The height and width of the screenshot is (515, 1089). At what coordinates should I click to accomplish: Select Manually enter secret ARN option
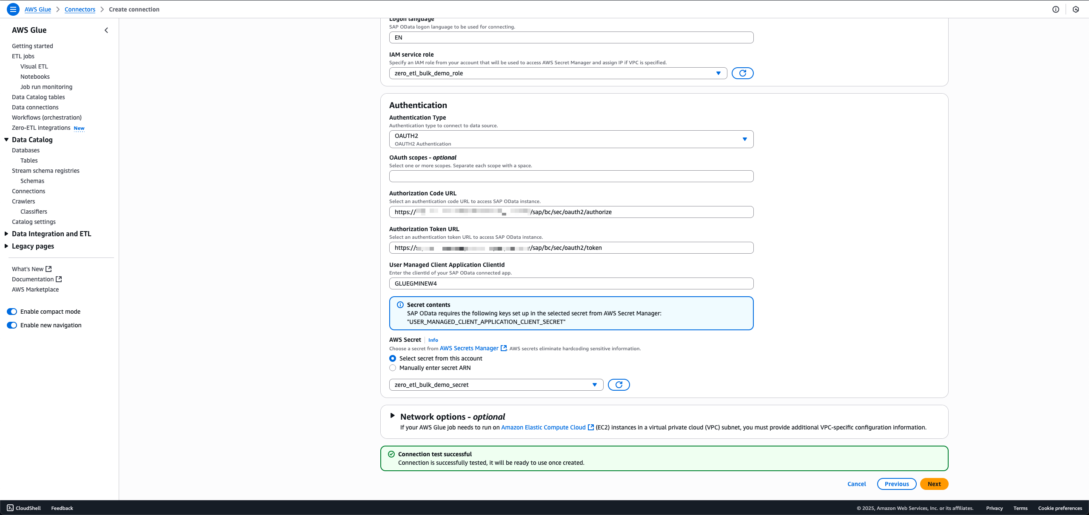pyautogui.click(x=393, y=368)
